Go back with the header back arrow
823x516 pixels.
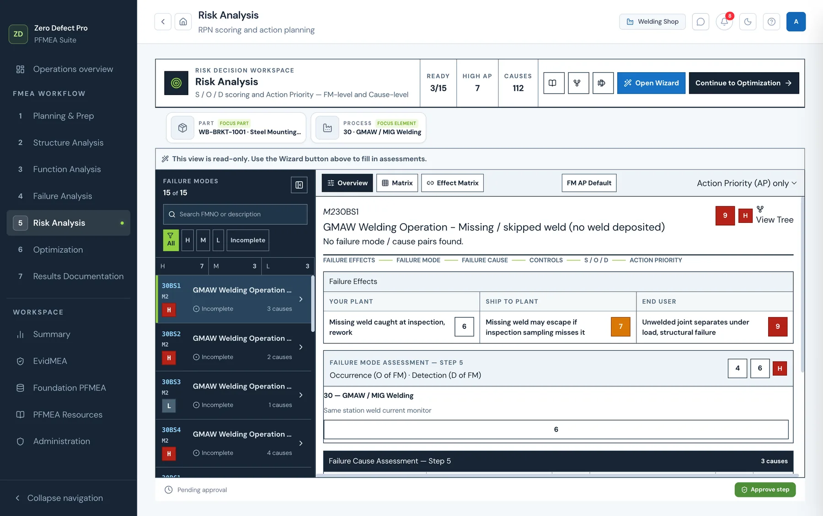(x=163, y=21)
